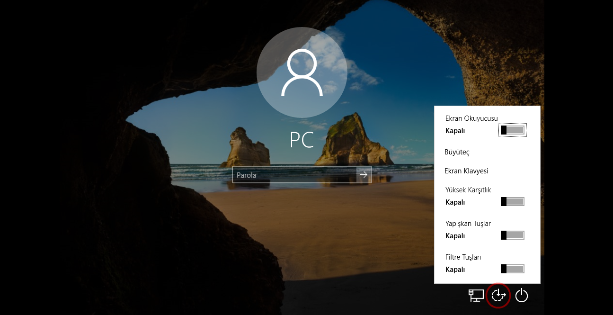Click the Yapışkan Tuşlar label
The image size is (613, 315).
point(468,224)
